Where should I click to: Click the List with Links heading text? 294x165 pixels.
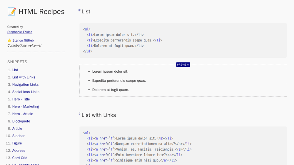click(x=98, y=115)
